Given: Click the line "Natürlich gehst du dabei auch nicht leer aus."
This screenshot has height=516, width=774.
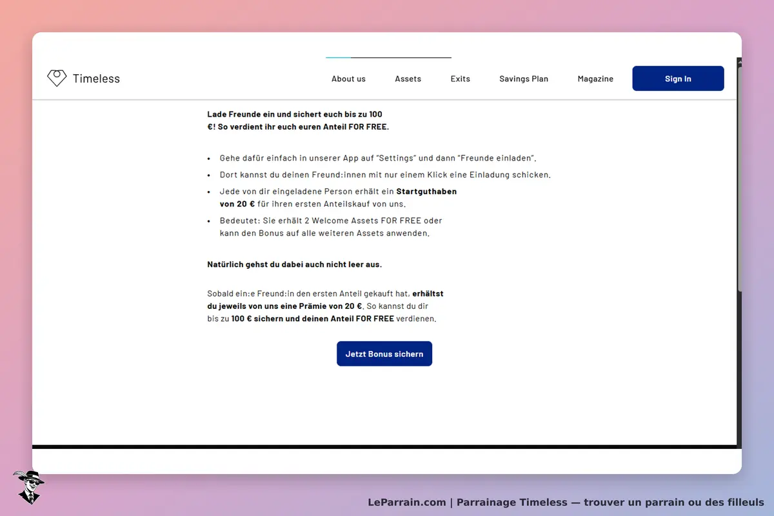Looking at the screenshot, I should (294, 264).
